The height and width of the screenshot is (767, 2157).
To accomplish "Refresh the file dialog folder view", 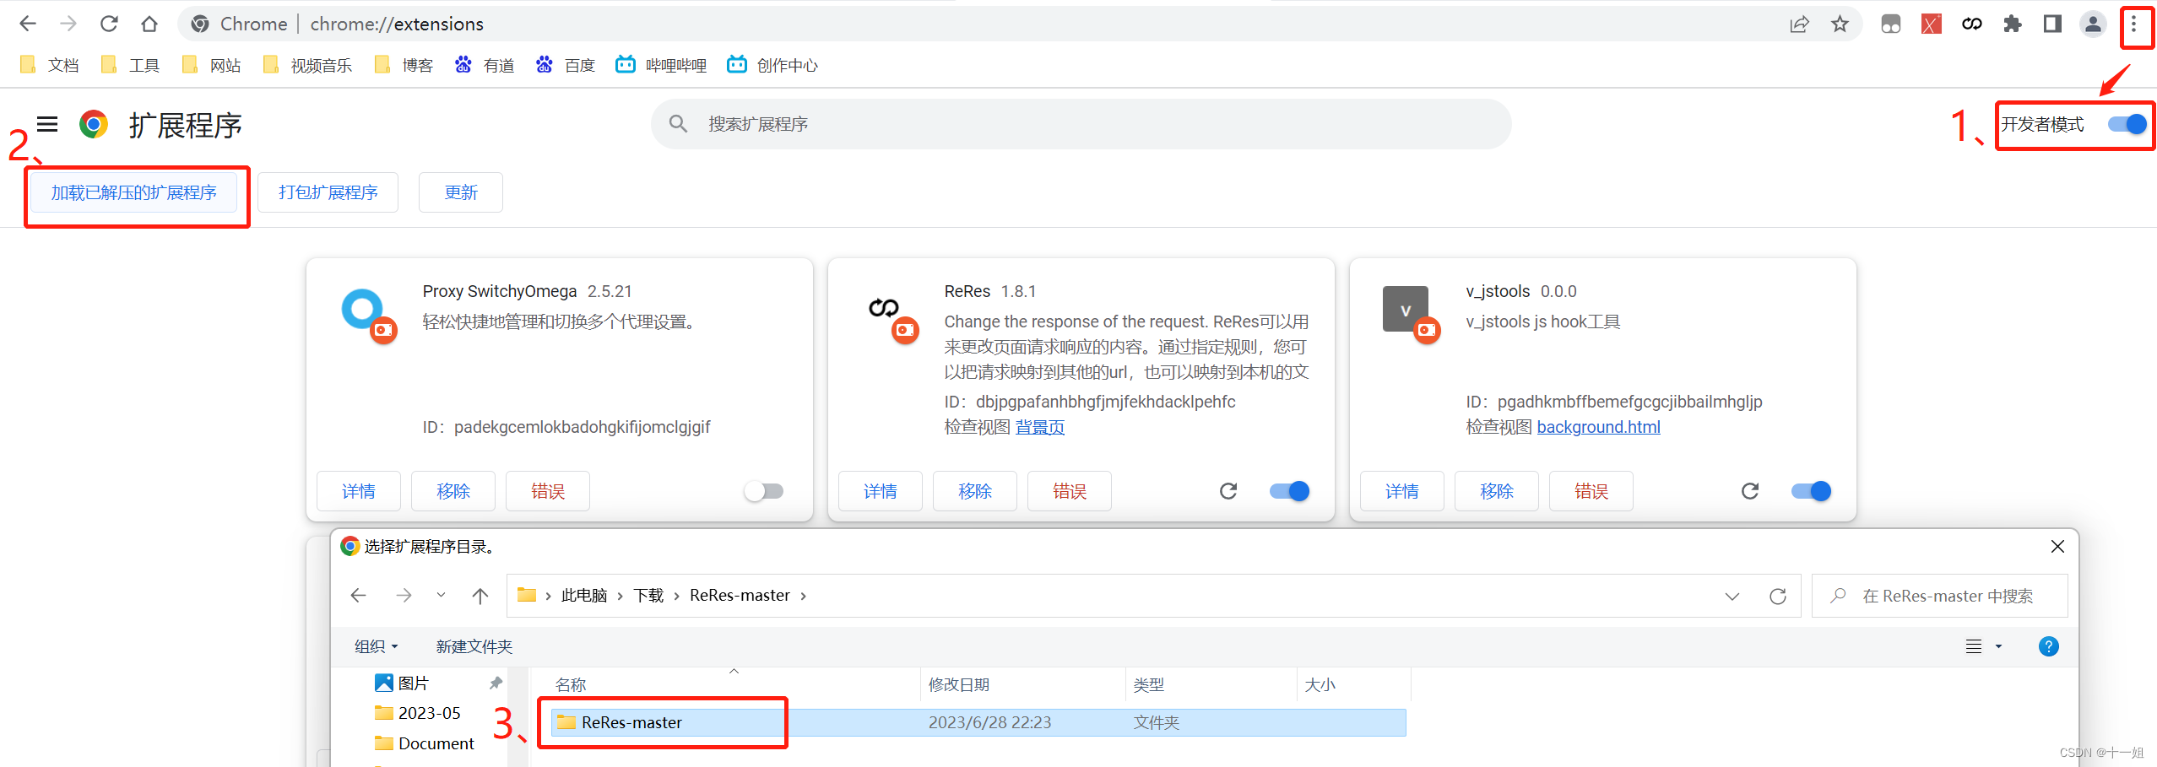I will click(x=1777, y=596).
